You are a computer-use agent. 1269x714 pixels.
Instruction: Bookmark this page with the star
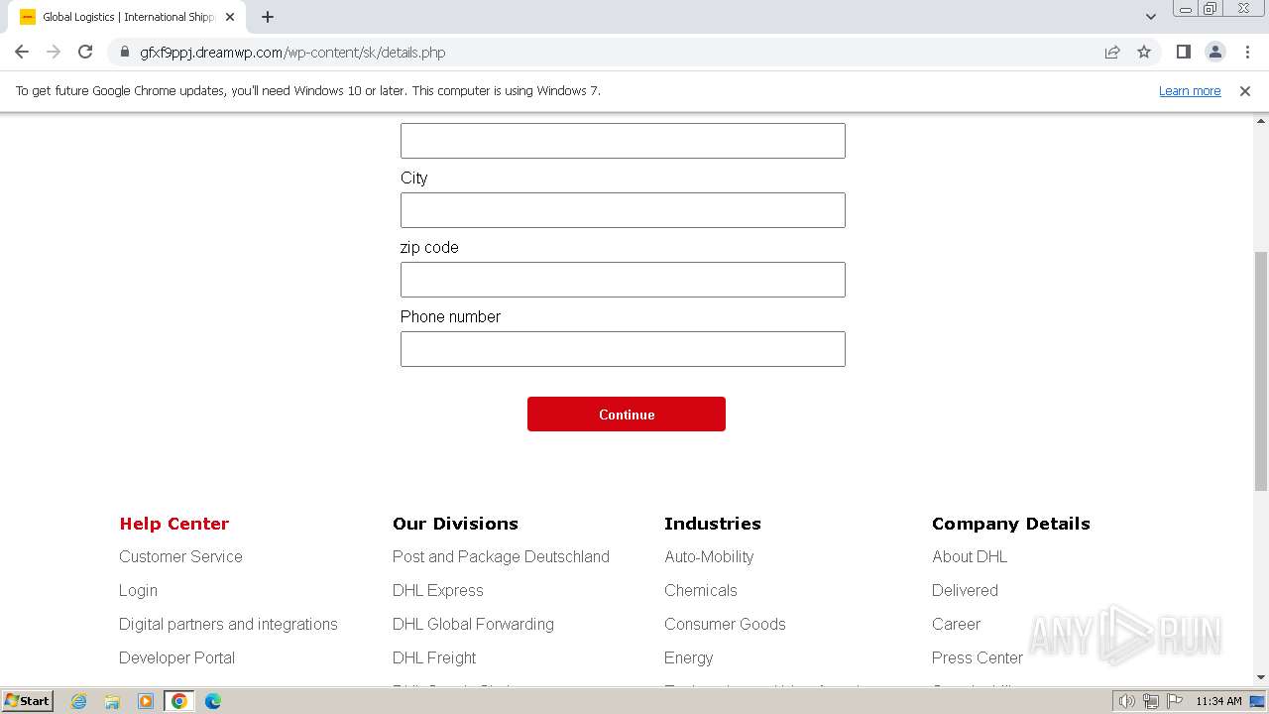(x=1144, y=53)
